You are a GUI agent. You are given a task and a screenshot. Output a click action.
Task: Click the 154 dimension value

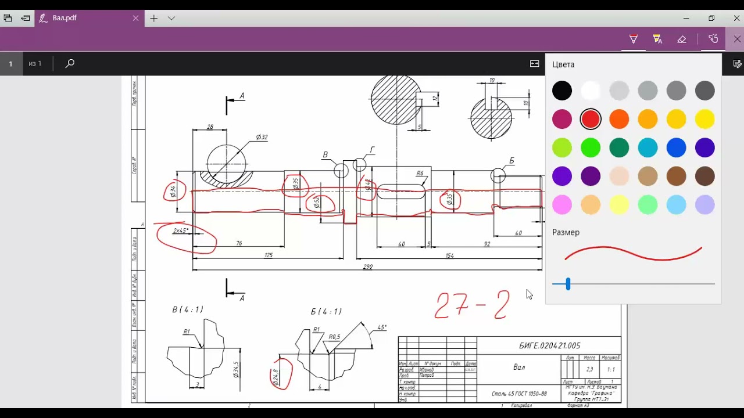pos(450,255)
